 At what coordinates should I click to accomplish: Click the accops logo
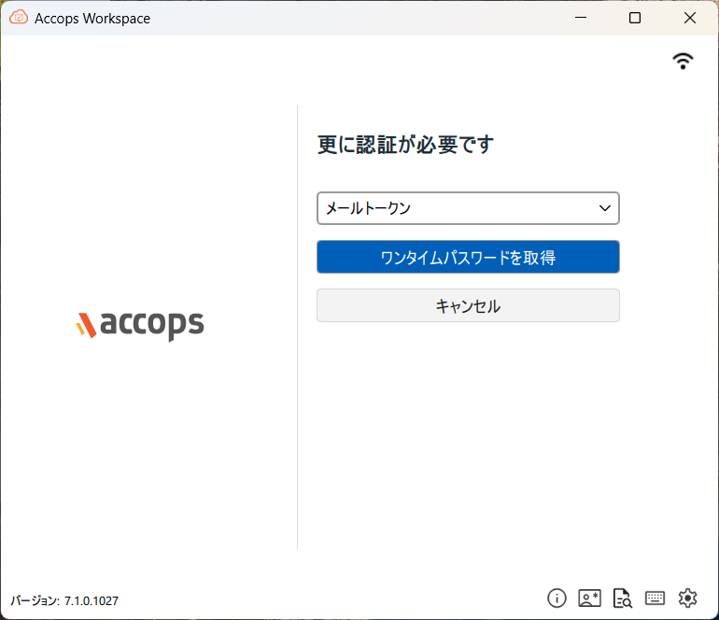point(140,325)
